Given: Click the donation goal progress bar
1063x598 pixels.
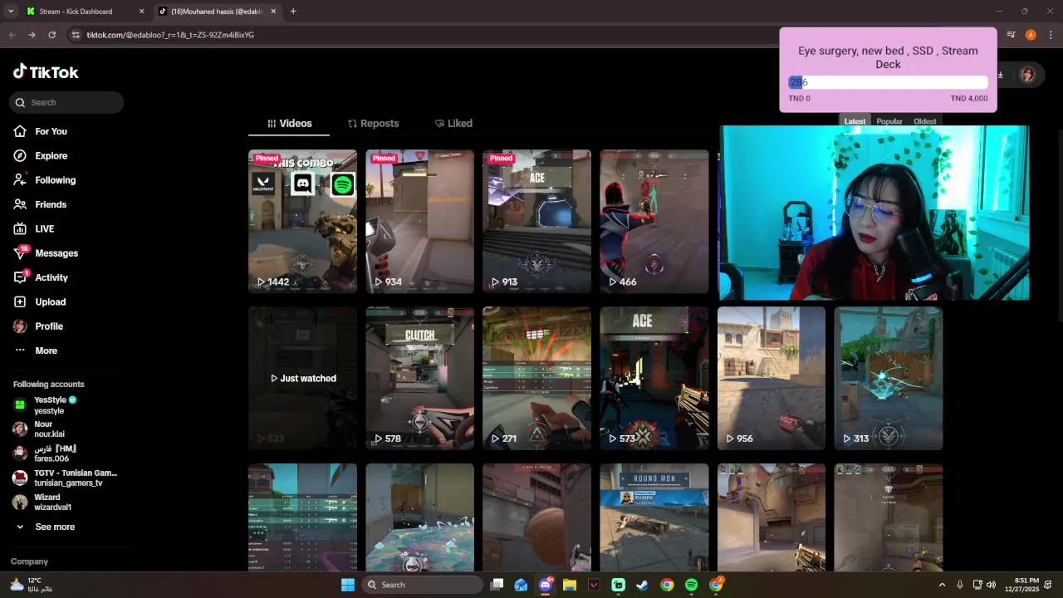Looking at the screenshot, I should [888, 82].
